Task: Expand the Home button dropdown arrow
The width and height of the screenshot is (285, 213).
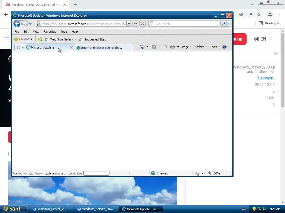Action: point(147,47)
